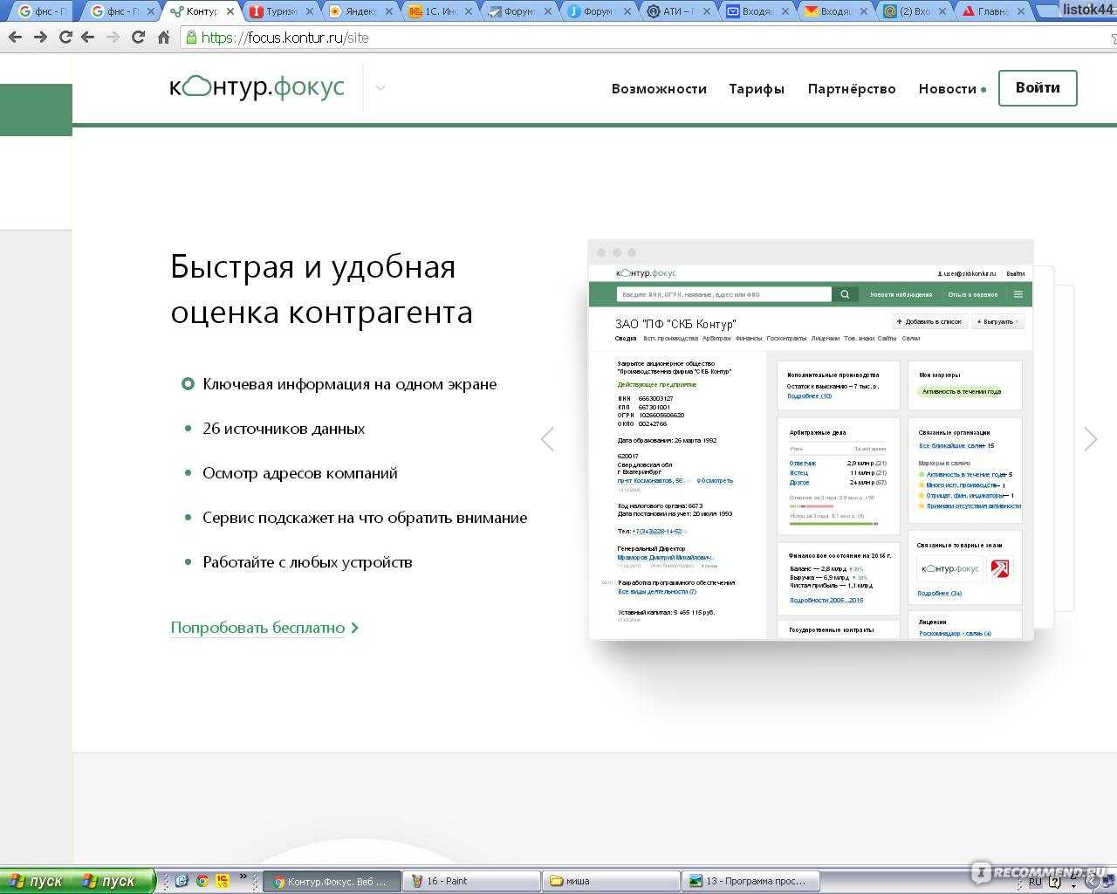The image size is (1117, 894).
Task: Launch Internet Explorer from quick launch
Action: pos(182,881)
